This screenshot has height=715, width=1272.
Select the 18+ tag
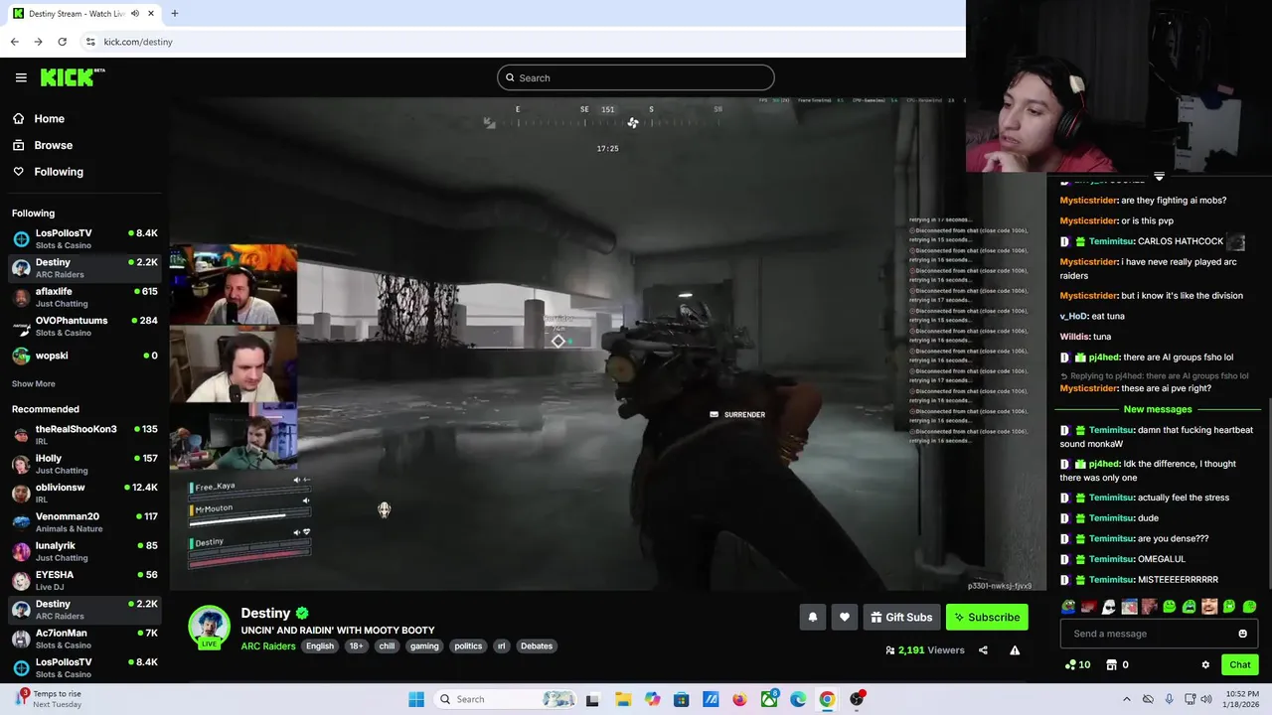[x=356, y=645]
